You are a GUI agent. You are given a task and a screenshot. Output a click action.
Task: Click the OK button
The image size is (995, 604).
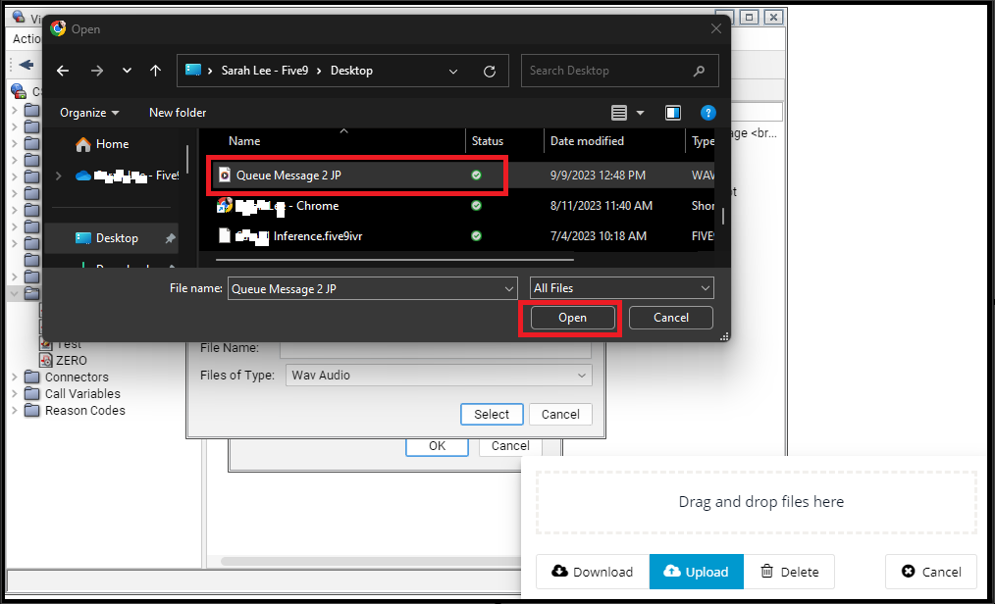(x=438, y=446)
